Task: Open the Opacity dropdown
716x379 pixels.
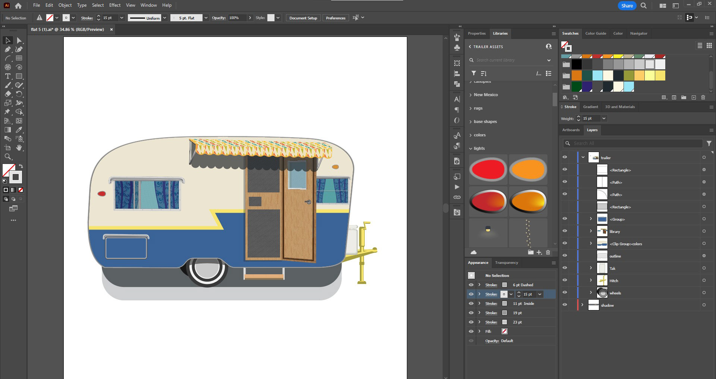Action: pyautogui.click(x=250, y=18)
